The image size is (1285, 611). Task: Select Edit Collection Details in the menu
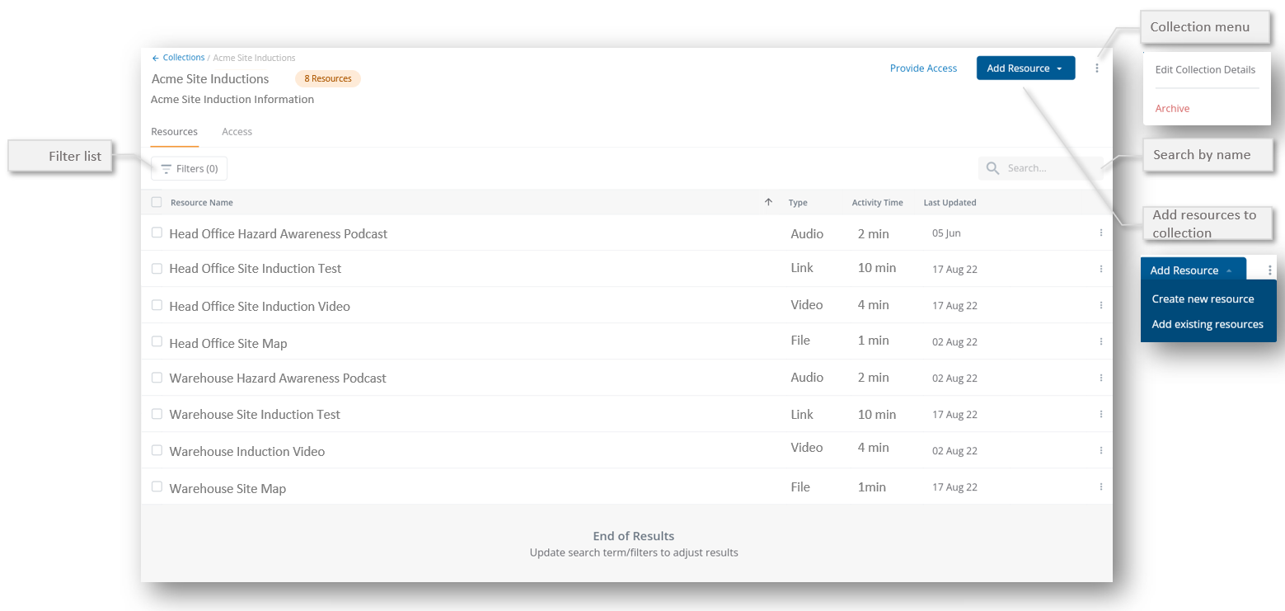click(1205, 70)
